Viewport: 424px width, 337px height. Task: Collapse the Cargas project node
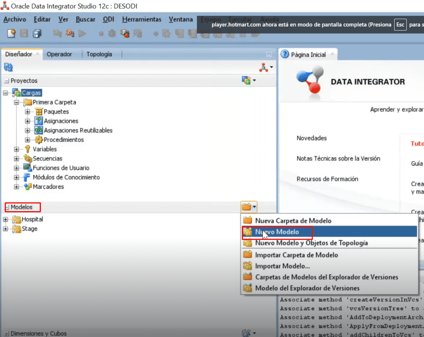pyautogui.click(x=5, y=93)
